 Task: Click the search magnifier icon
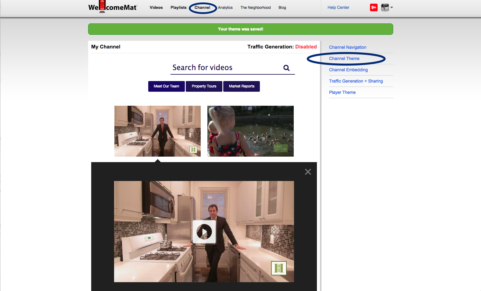pyautogui.click(x=286, y=68)
